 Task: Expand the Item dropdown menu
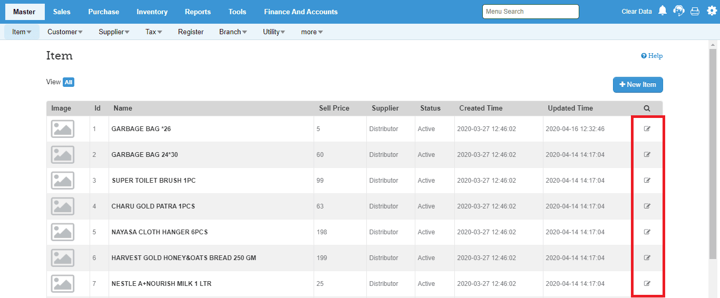[x=22, y=32]
